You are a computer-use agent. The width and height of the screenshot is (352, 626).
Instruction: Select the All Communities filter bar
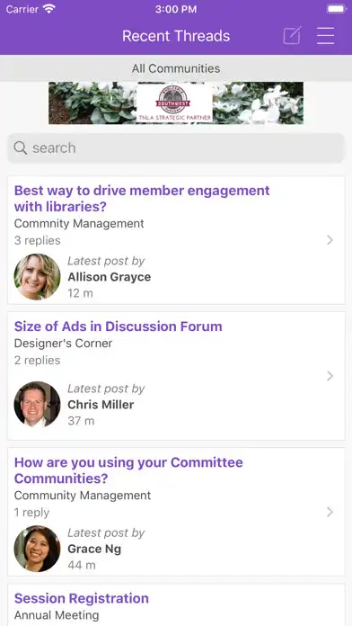point(176,68)
